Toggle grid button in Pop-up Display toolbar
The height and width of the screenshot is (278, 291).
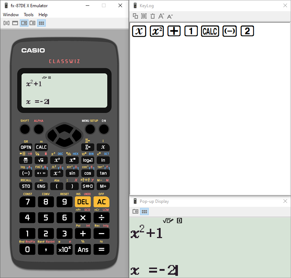pyautogui.click(x=144, y=211)
